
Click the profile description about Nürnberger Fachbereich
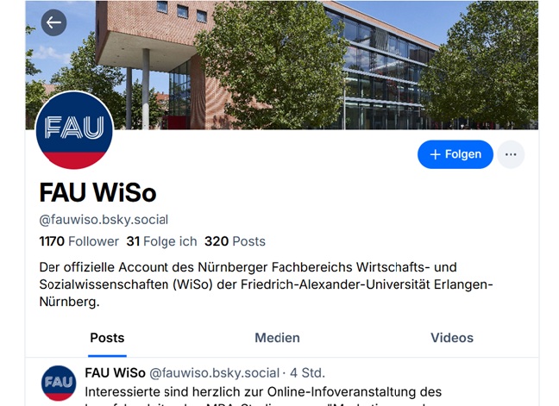pos(266,284)
